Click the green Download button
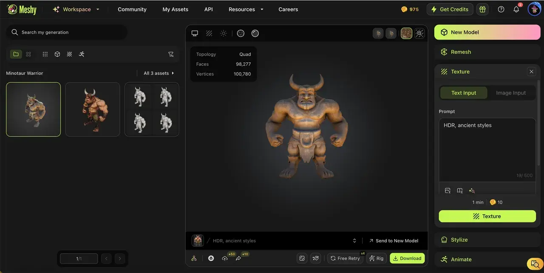Screen dimensions: 544x273 point(407,258)
